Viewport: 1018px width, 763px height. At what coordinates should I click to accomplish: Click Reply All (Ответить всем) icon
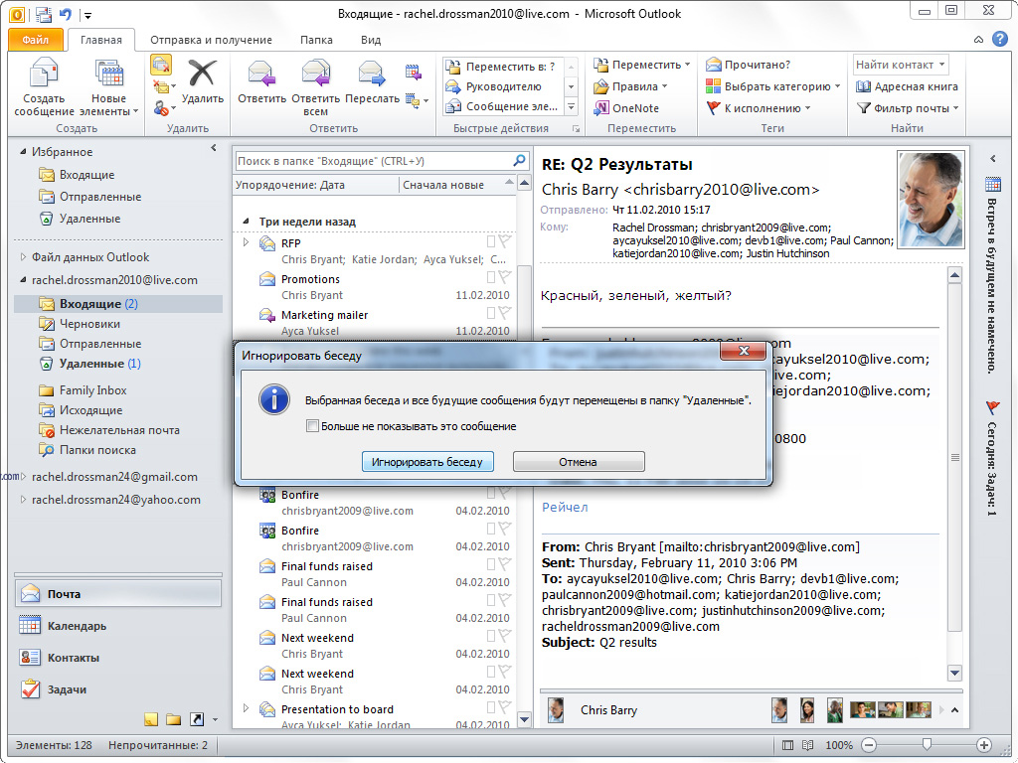point(315,74)
